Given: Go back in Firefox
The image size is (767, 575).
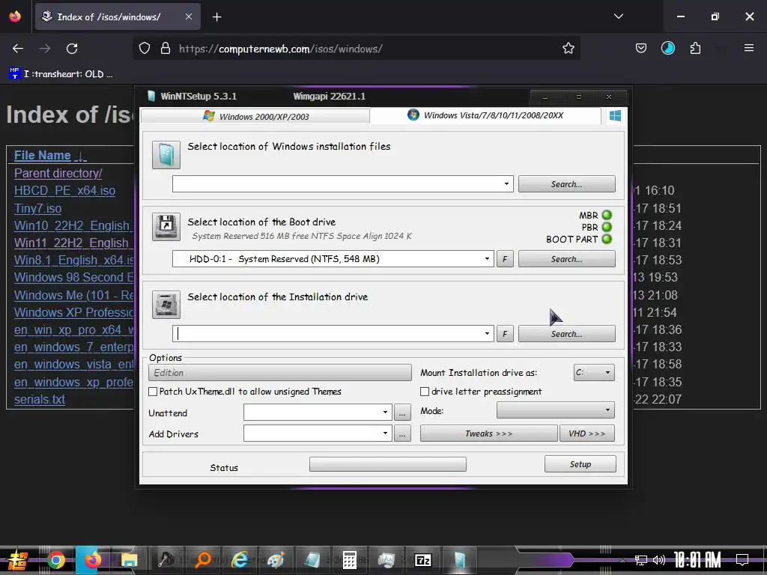Looking at the screenshot, I should pos(18,49).
